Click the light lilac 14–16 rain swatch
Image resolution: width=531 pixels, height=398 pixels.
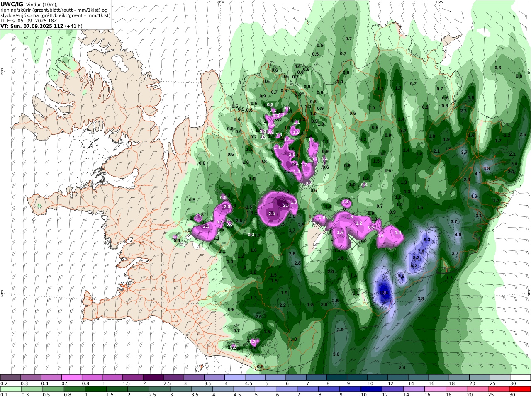[x=414, y=389]
